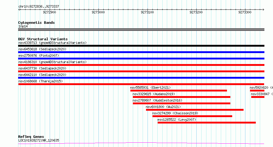Viewport: 273px width, 147px height.
Task: Open variant nsv5585931 (Ebert2021) label
Action: point(150,88)
